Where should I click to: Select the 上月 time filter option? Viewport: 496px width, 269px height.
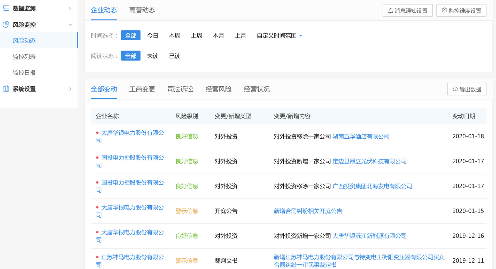(240, 35)
